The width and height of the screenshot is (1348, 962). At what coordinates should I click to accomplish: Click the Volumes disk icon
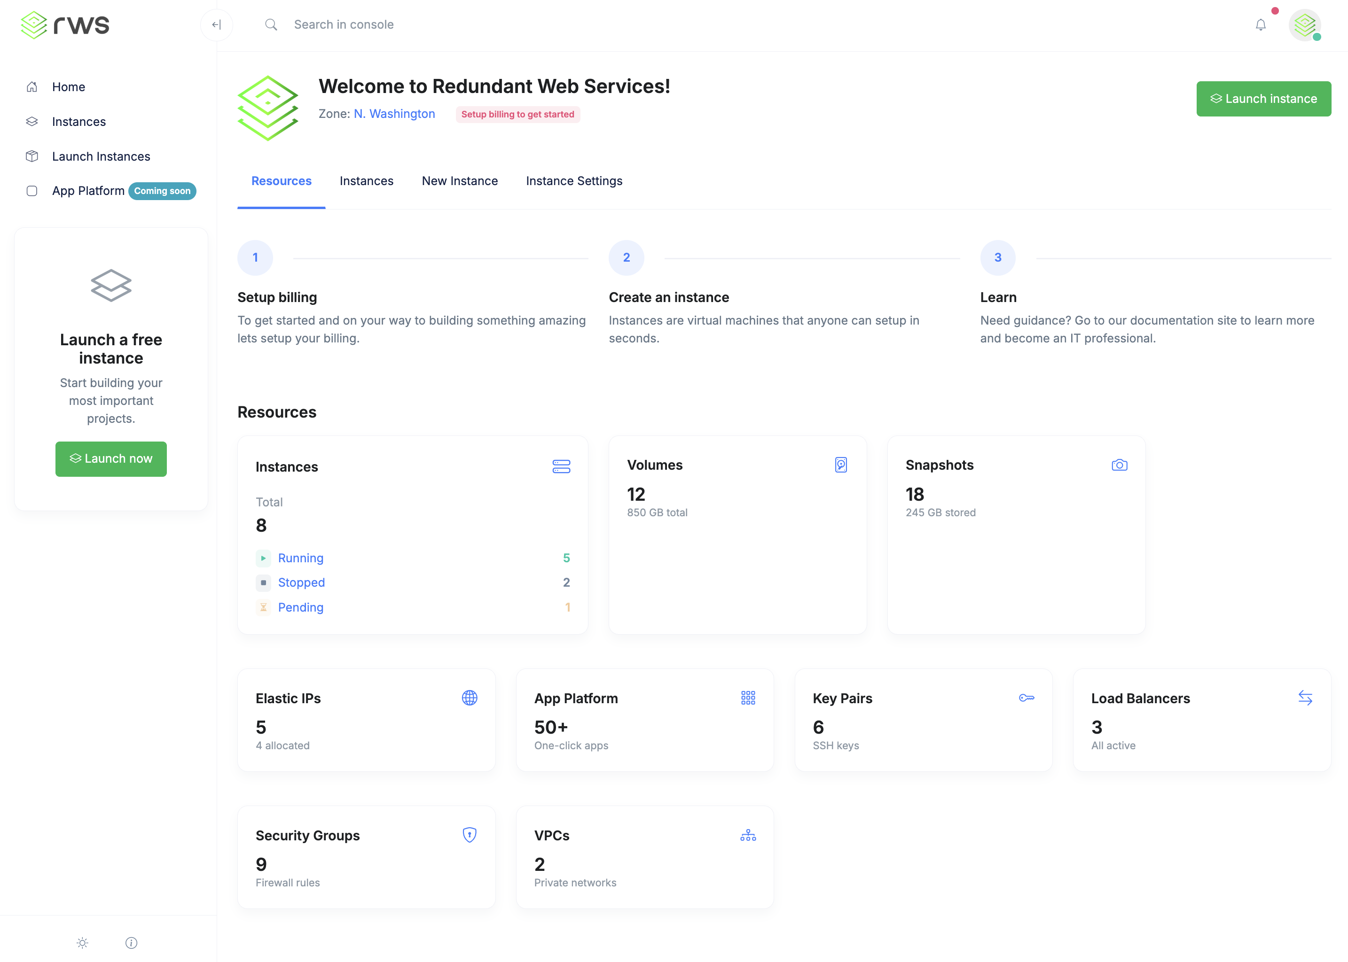pyautogui.click(x=840, y=465)
